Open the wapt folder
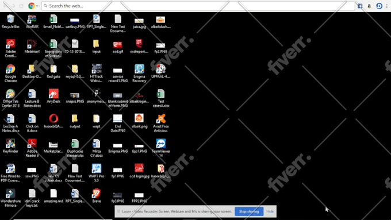391x220 pixels. (96, 121)
